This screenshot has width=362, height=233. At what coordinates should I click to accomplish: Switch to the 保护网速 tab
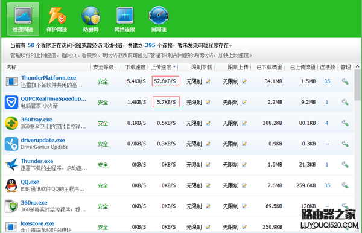click(57, 19)
